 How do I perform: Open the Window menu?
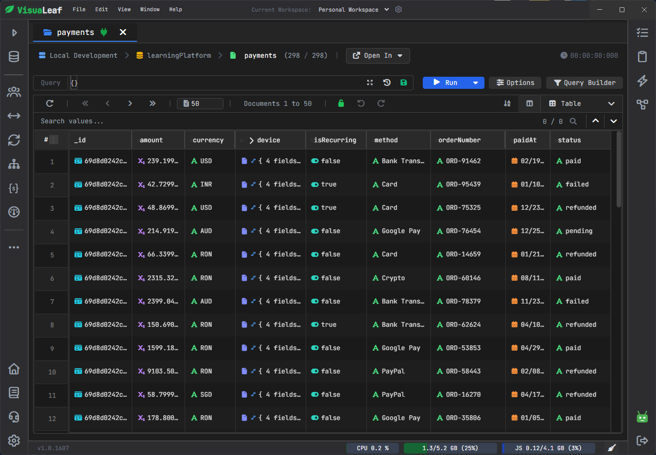pos(150,10)
